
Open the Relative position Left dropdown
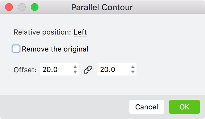pyautogui.click(x=80, y=32)
